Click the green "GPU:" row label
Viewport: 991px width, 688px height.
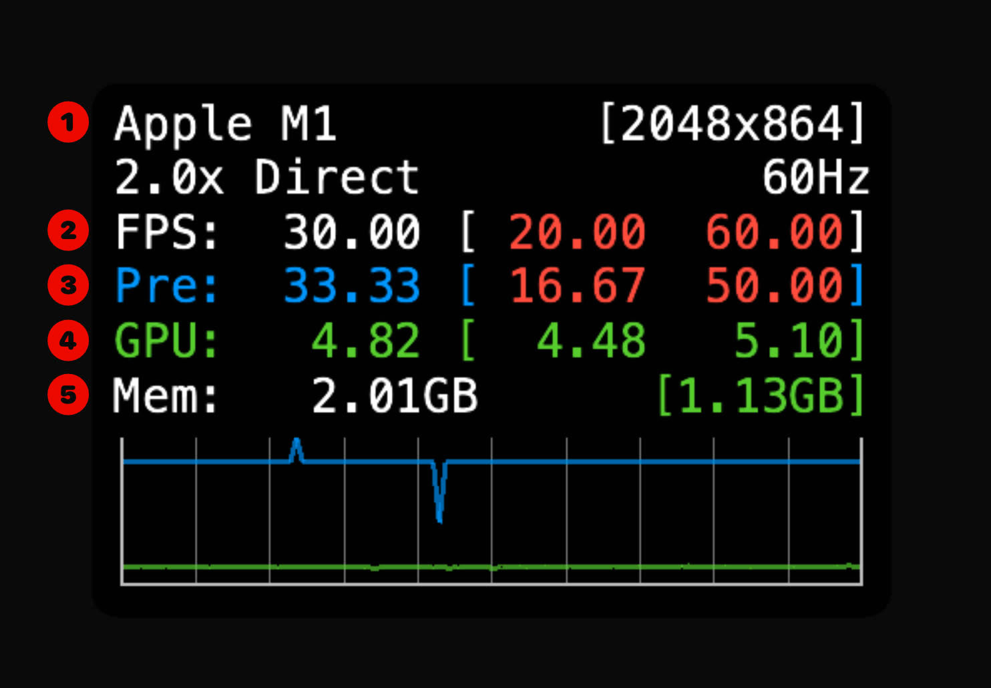[x=167, y=341]
